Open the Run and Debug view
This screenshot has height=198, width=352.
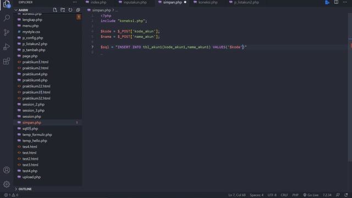(x=7, y=47)
